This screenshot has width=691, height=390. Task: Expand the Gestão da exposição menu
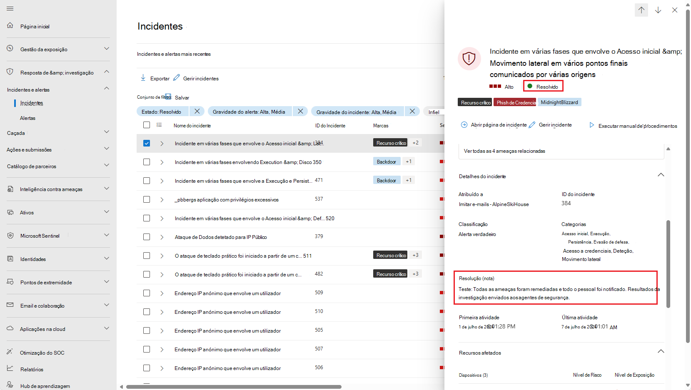tap(107, 49)
